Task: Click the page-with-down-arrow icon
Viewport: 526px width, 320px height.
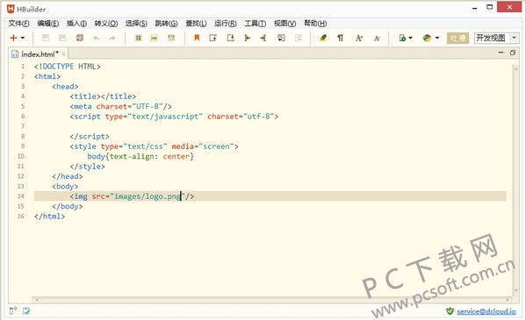Action: coord(231,38)
